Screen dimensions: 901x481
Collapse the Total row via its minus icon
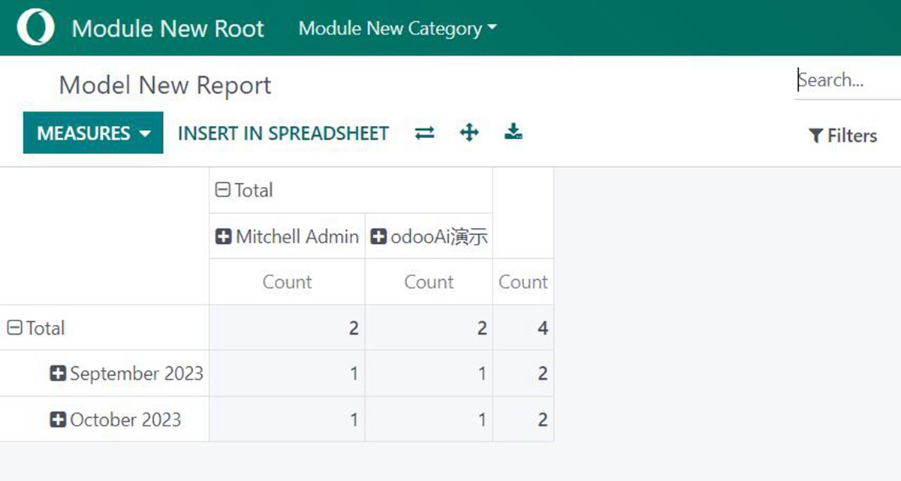pyautogui.click(x=15, y=328)
